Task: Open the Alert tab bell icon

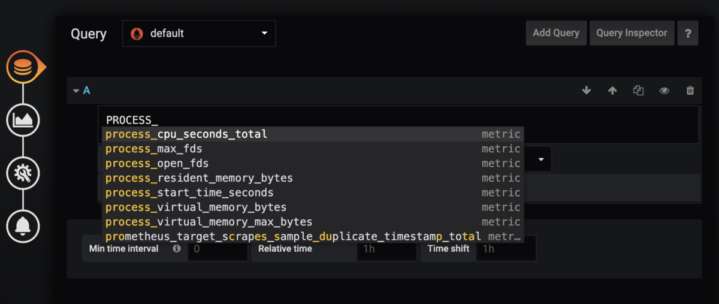Action: tap(23, 226)
